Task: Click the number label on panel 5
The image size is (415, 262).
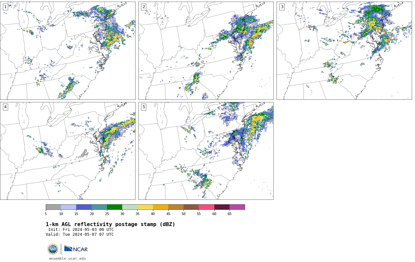Action: pos(144,107)
